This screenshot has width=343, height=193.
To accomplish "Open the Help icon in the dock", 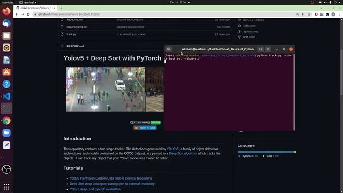I will point(6,84).
